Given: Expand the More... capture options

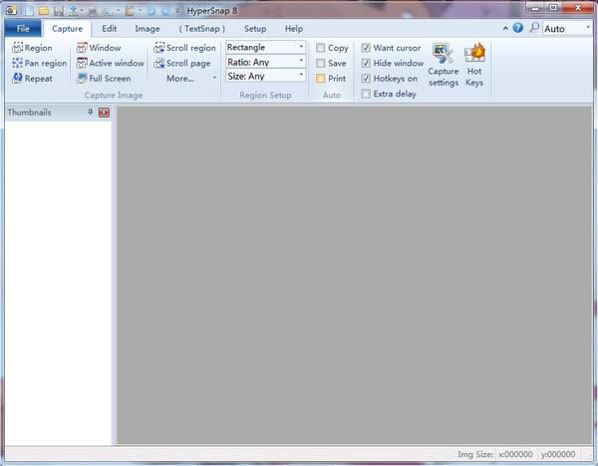Looking at the screenshot, I should [191, 79].
